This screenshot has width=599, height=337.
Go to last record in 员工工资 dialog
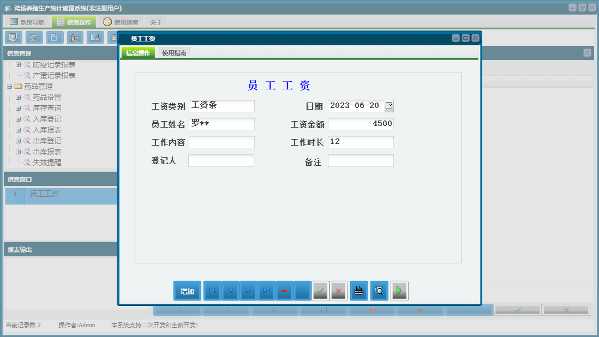click(266, 291)
